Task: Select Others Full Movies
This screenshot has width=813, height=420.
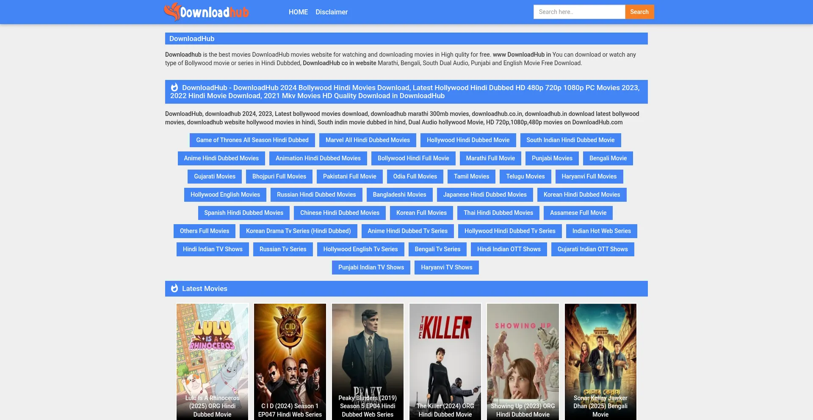Action: point(205,231)
